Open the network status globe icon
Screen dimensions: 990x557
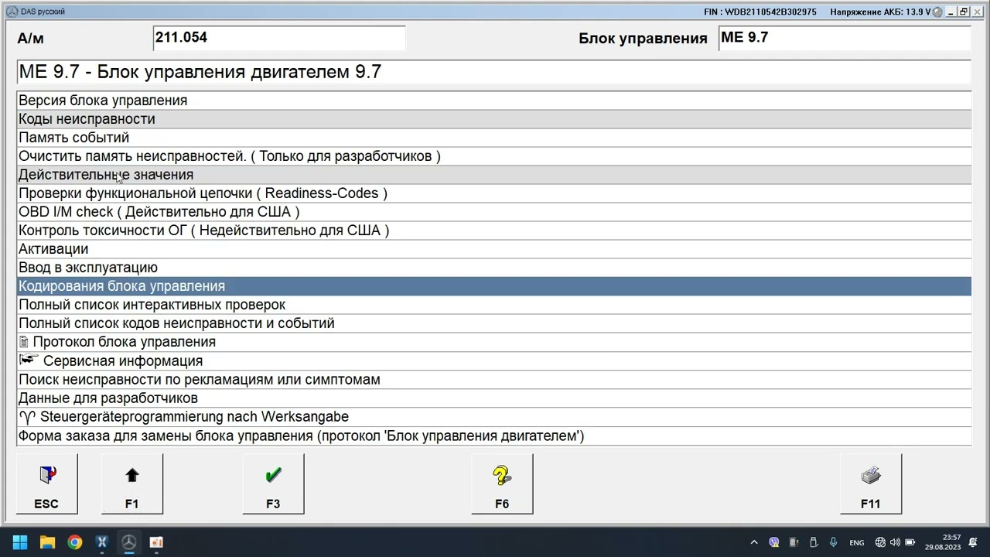880,542
